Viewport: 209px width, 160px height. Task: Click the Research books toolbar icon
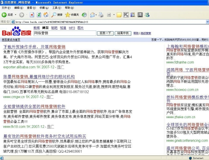pyautogui.click(x=133, y=15)
